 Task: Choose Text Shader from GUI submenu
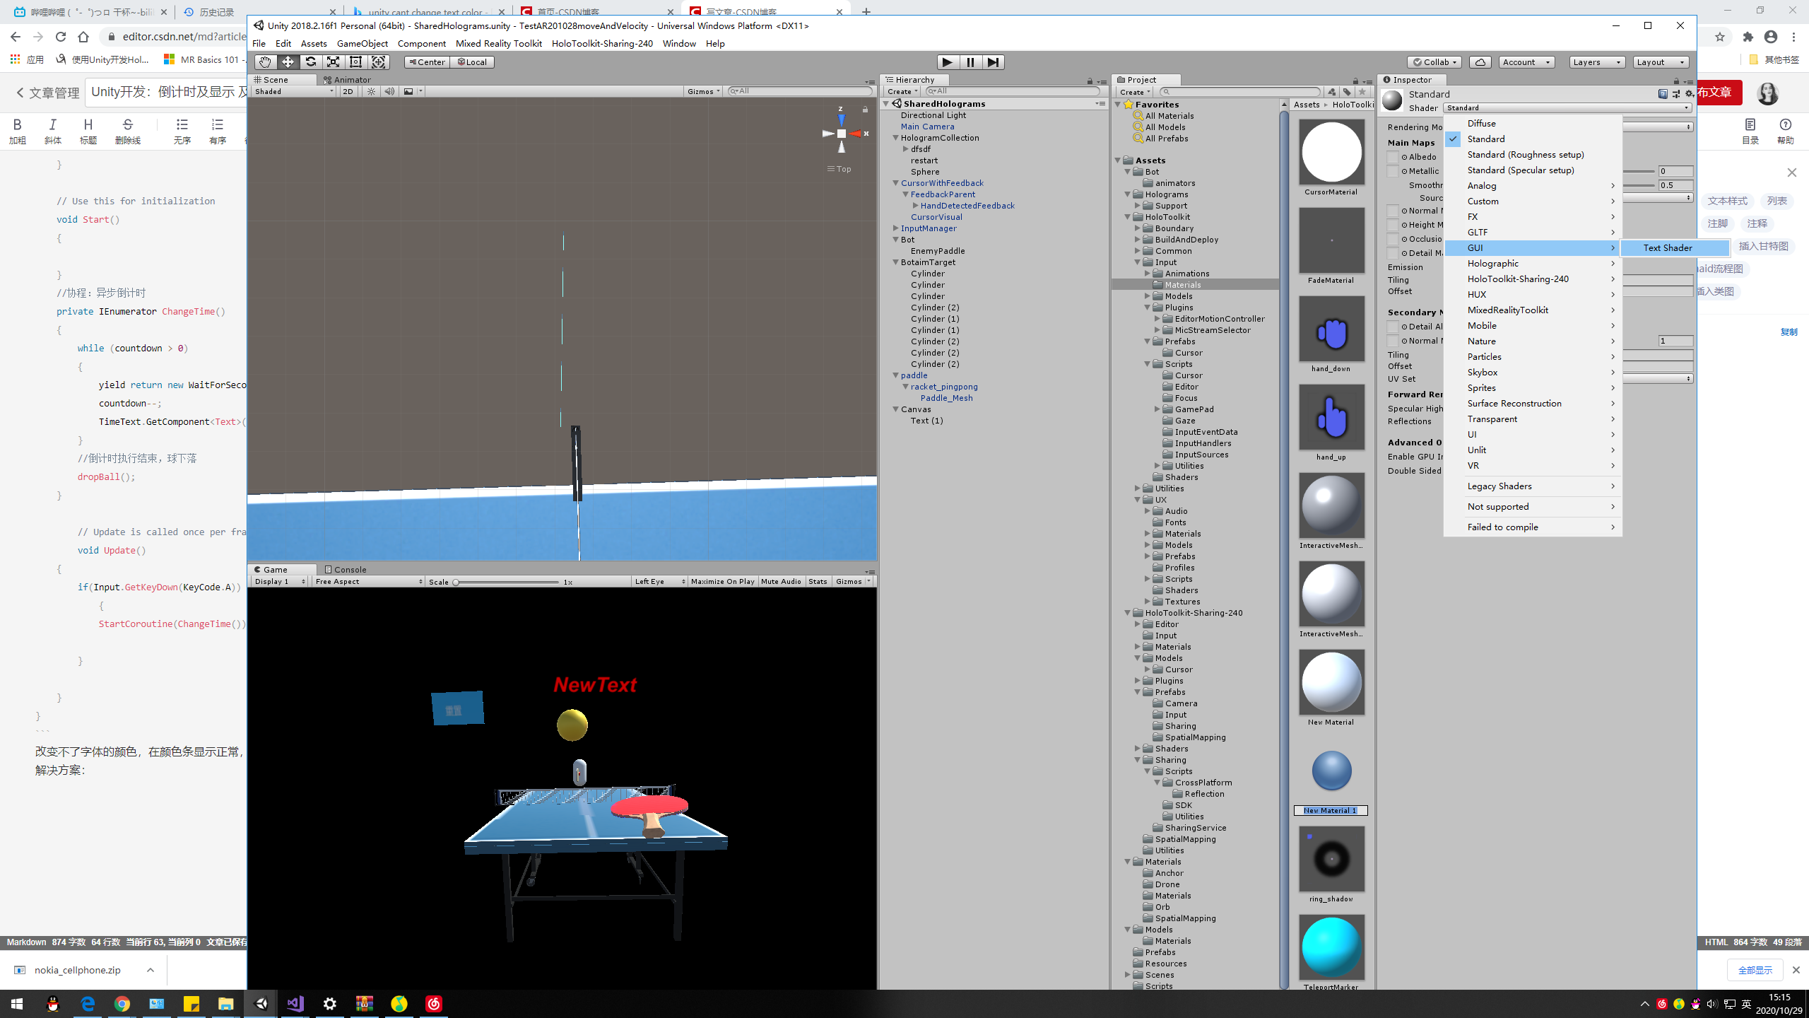pos(1668,247)
